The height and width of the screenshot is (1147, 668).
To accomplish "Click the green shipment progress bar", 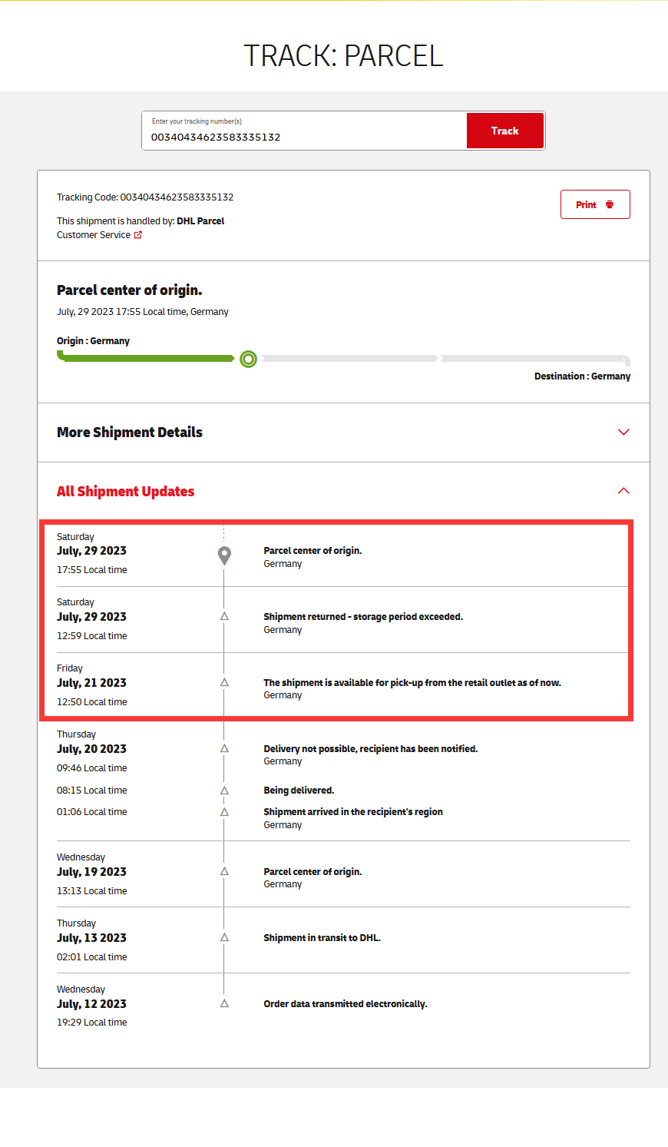I will (147, 358).
